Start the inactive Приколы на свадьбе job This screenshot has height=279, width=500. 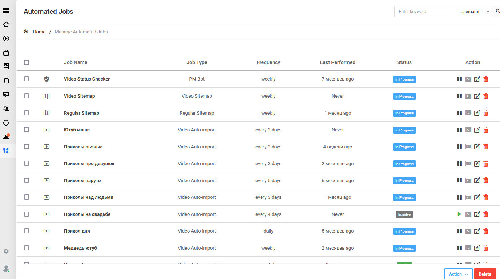coord(460,214)
